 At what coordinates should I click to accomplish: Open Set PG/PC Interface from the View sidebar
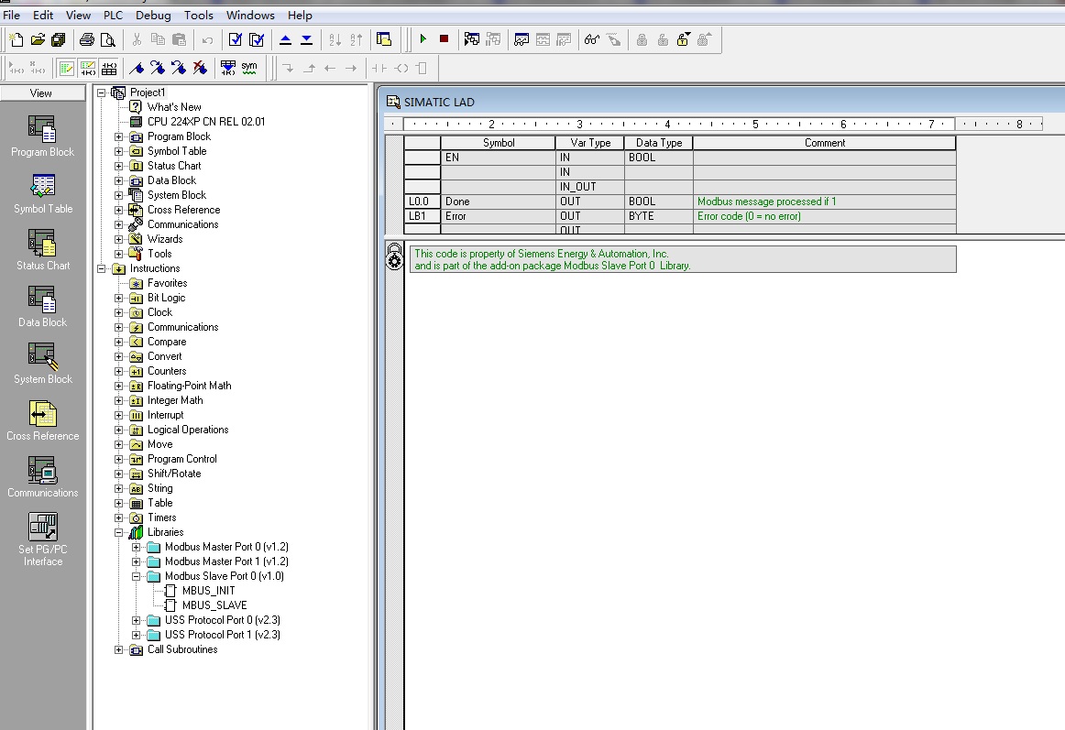click(x=42, y=539)
